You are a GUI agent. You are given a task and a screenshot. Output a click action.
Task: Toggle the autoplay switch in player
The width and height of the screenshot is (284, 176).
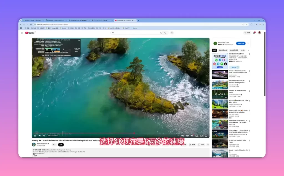[x=183, y=135]
